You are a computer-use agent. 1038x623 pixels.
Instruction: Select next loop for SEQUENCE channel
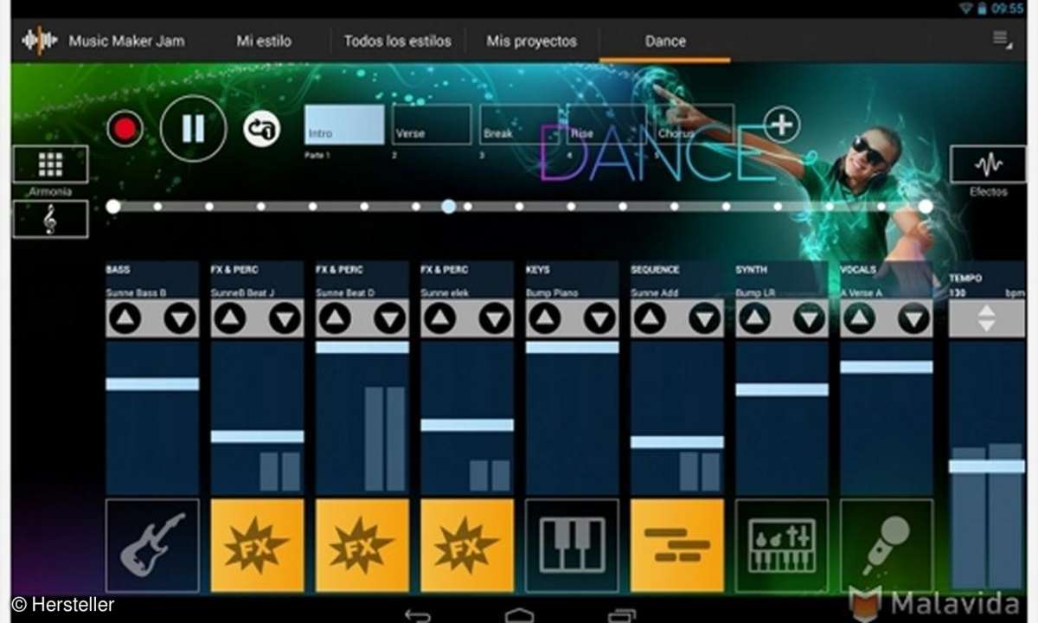pos(705,319)
